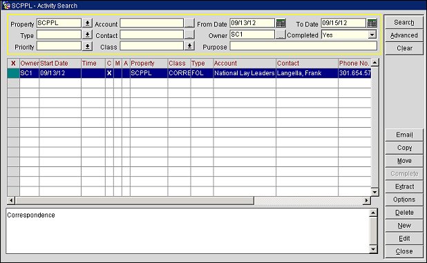Click the Clear button
This screenshot has height=263, width=427.
(404, 48)
